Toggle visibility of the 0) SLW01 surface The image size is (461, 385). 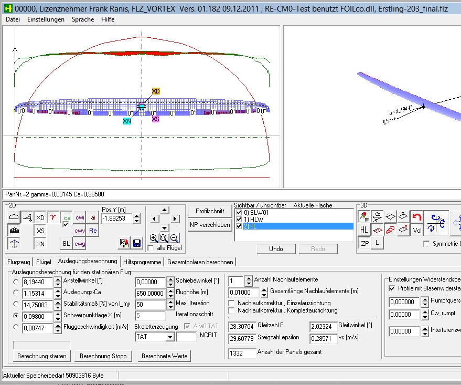[239, 212]
